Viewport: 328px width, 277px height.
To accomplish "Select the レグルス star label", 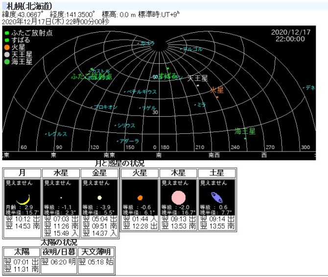I will 58,134.
